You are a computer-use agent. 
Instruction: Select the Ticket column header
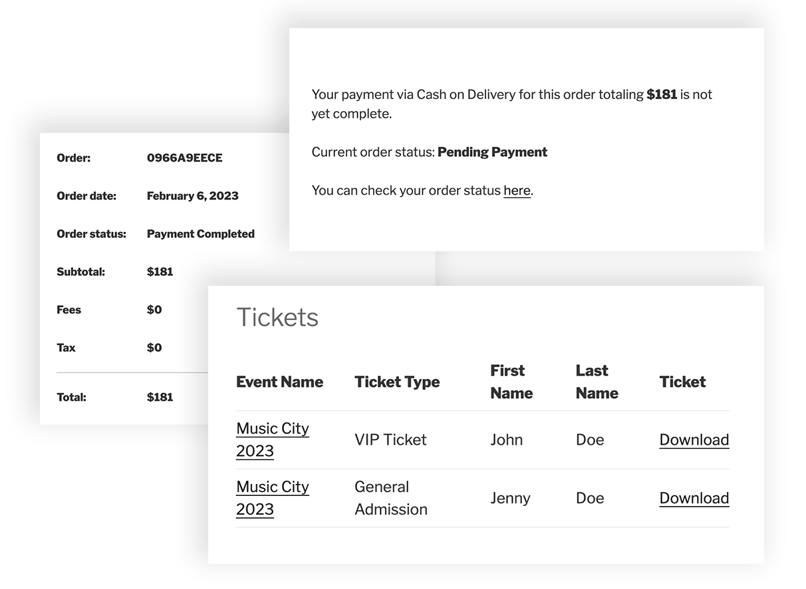point(683,382)
